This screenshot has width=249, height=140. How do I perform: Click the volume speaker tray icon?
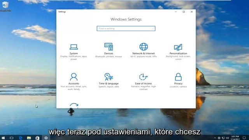(227, 138)
